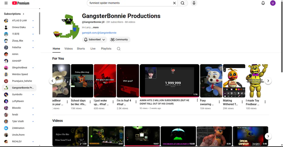
Task: Open Prunejuice_hehehe subscription
Action: point(19,81)
